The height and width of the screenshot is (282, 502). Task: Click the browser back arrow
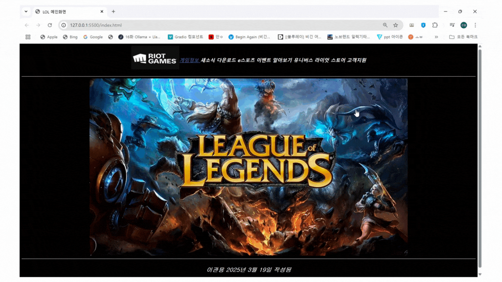click(x=27, y=25)
